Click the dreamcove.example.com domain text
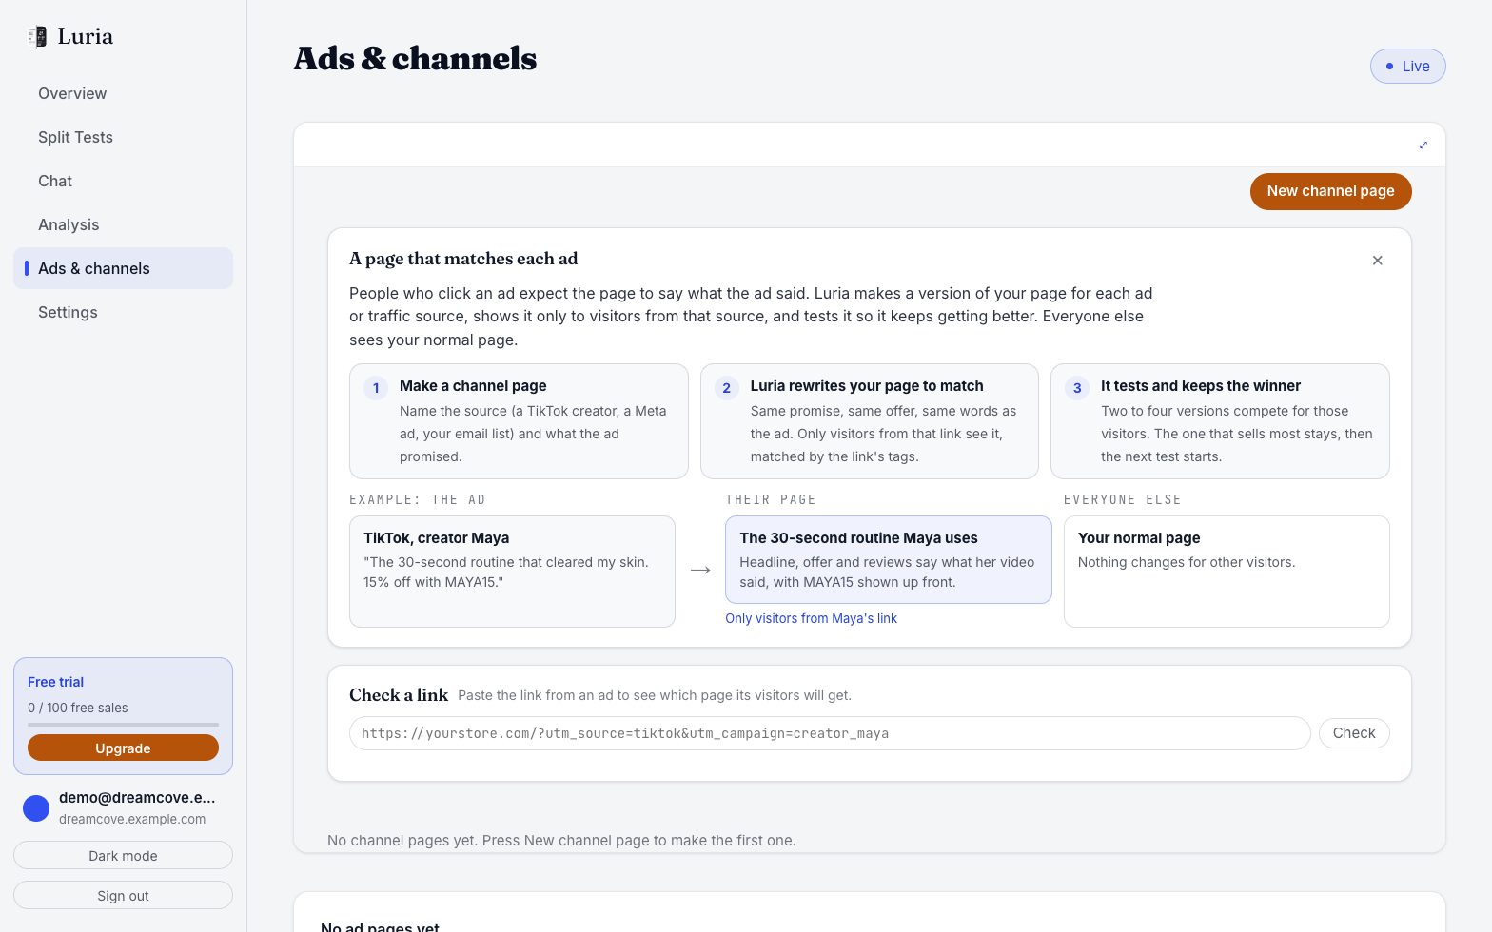This screenshot has height=932, width=1492. tap(132, 819)
